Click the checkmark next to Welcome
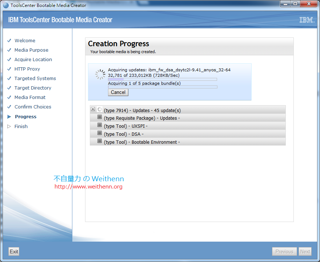 [x=9, y=40]
